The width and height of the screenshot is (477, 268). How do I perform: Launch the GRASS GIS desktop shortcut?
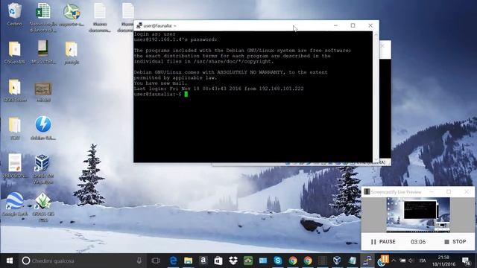(x=43, y=200)
